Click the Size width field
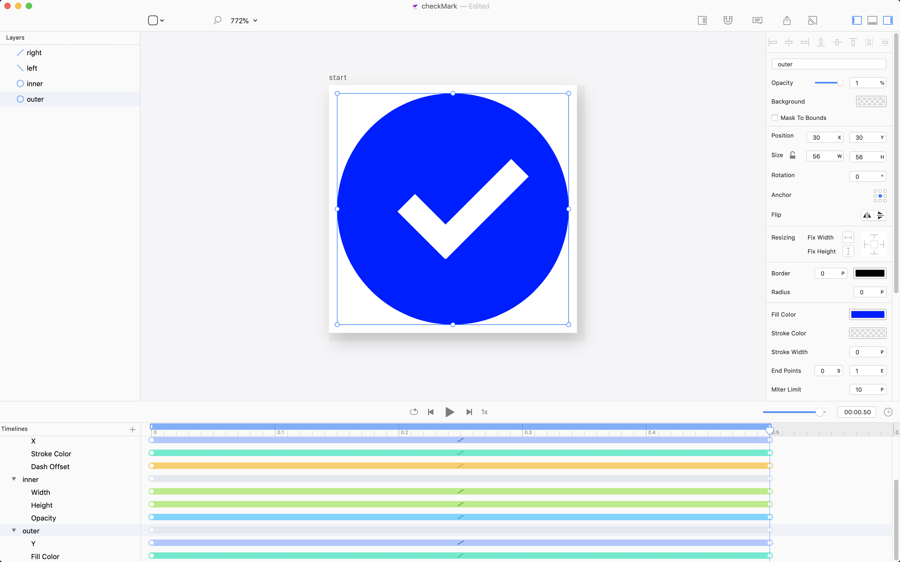This screenshot has width=900, height=562. (x=824, y=157)
